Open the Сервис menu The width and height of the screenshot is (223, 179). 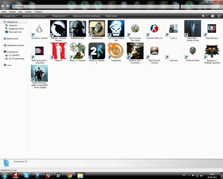point(28,12)
